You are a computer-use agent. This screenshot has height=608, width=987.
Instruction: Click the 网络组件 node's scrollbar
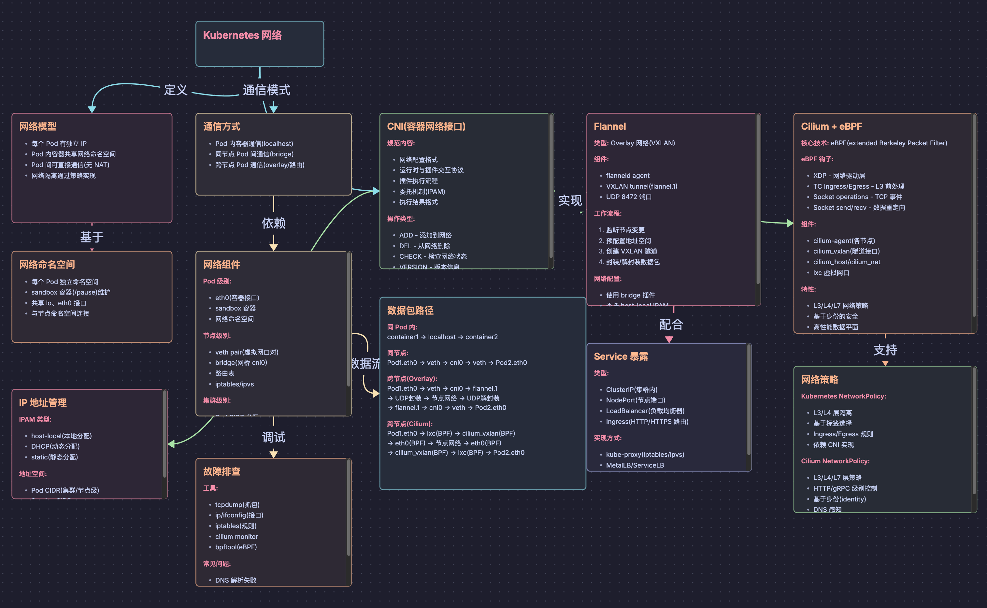pyautogui.click(x=349, y=320)
